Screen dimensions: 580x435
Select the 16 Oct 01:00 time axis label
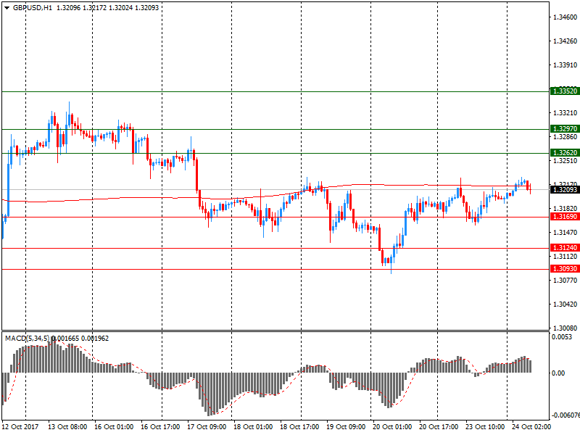pyautogui.click(x=114, y=427)
